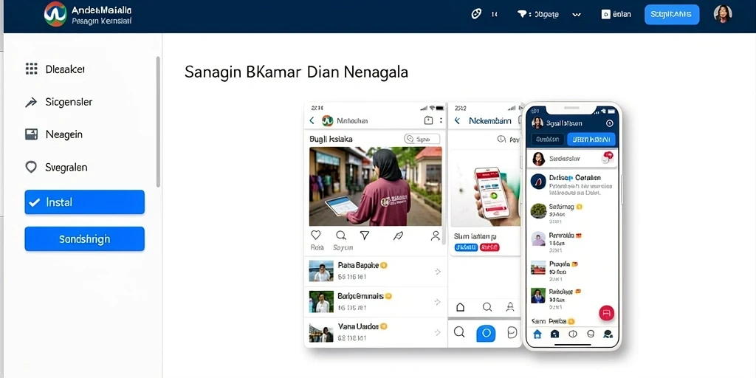Click the avatar in right phone header
Screen dimensions: 756x378
pos(537,123)
